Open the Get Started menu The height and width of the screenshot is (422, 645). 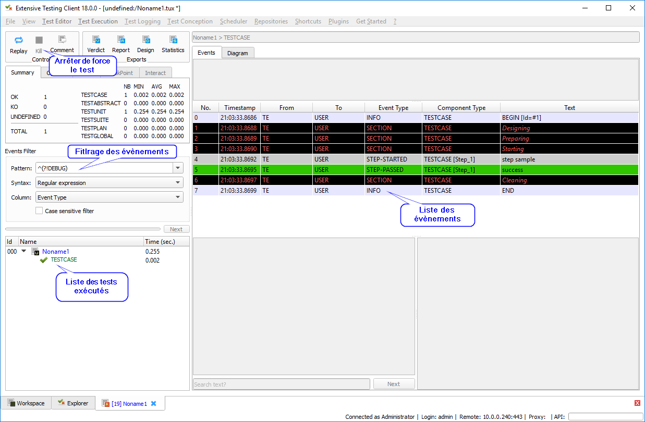[x=371, y=21]
